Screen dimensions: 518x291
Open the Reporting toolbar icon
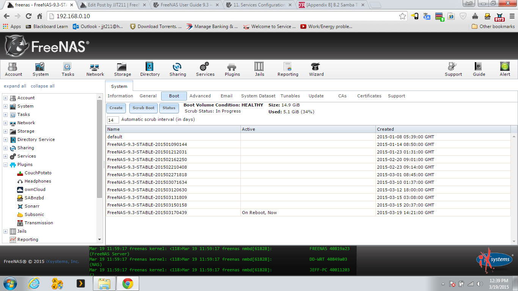coord(288,69)
